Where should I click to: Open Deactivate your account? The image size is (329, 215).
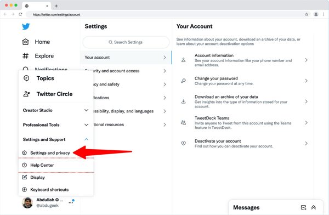click(243, 143)
